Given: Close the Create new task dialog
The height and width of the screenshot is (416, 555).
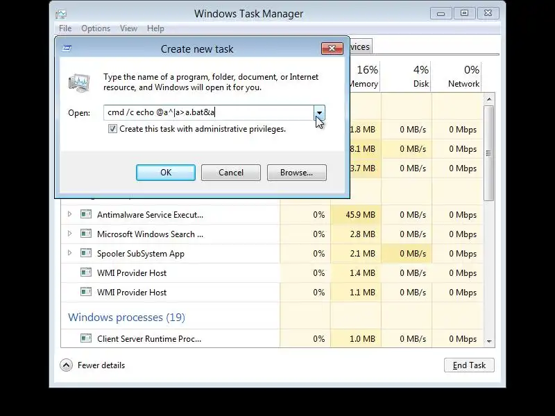Looking at the screenshot, I should 332,49.
